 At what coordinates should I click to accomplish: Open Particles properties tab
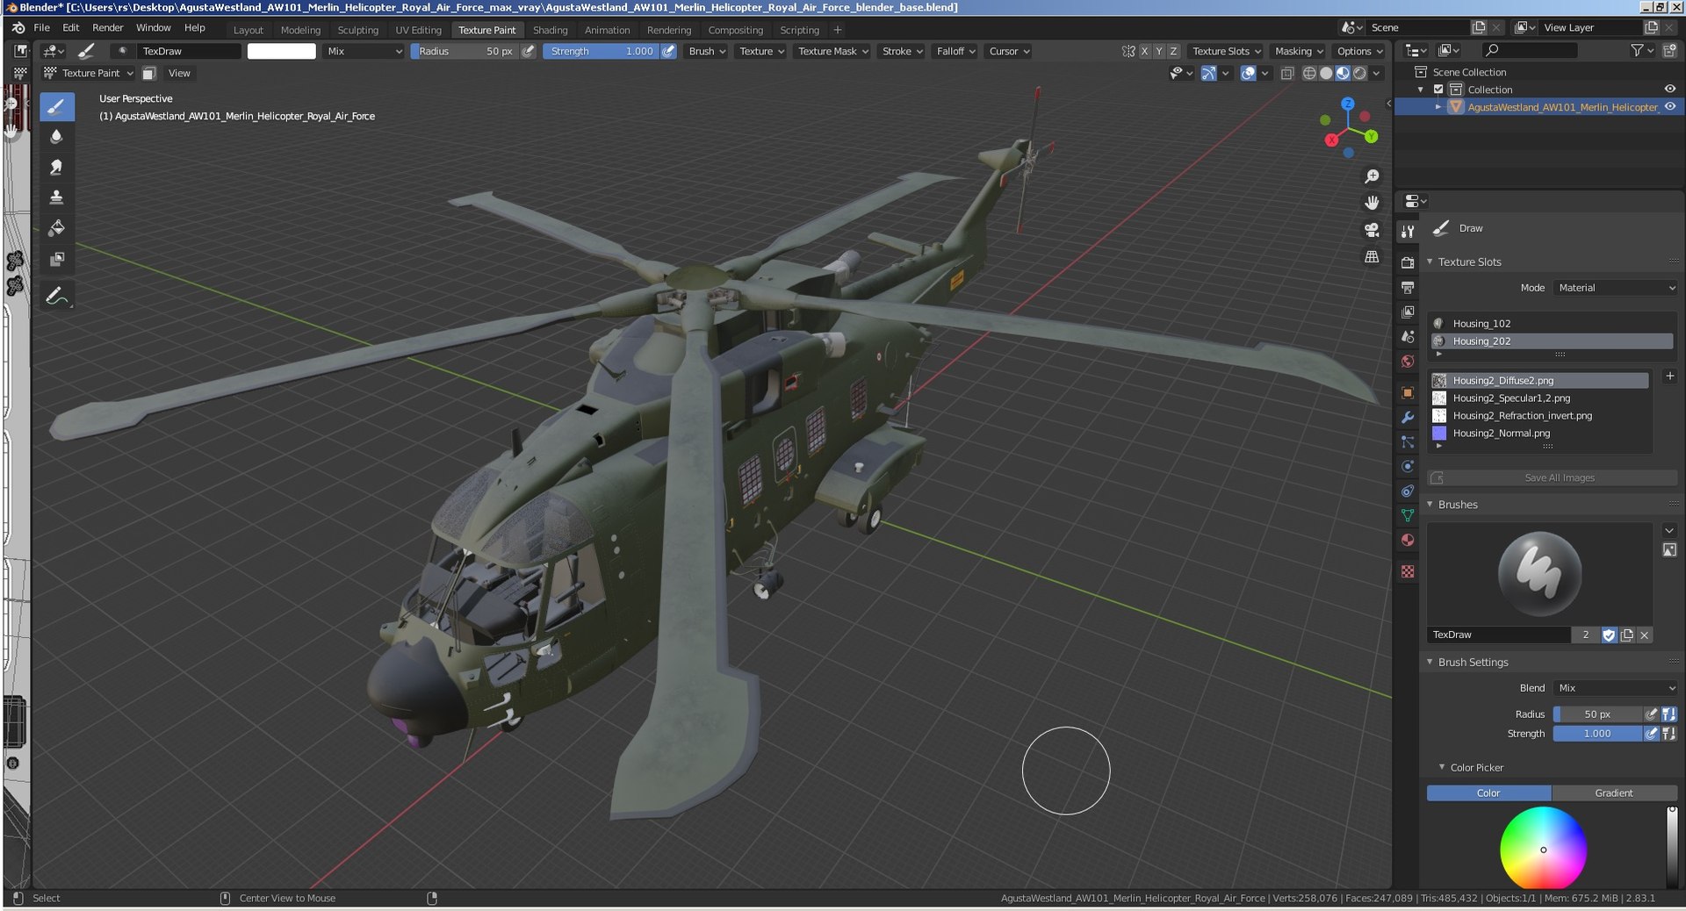click(1408, 441)
